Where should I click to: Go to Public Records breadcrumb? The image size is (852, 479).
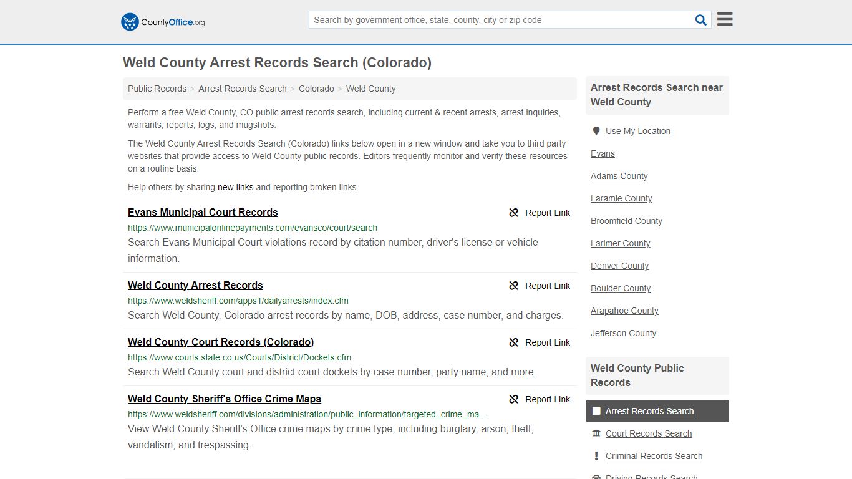point(157,89)
